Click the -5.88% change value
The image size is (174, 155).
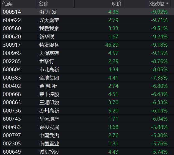point(159,127)
